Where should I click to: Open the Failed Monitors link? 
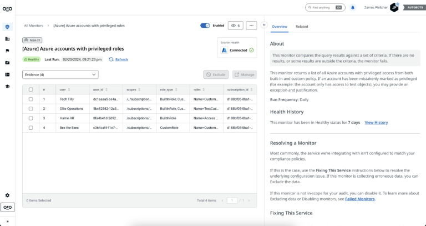click(359, 199)
